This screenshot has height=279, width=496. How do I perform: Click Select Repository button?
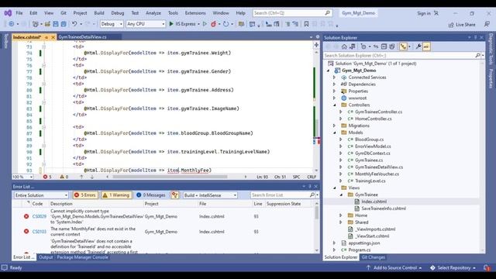453,268
